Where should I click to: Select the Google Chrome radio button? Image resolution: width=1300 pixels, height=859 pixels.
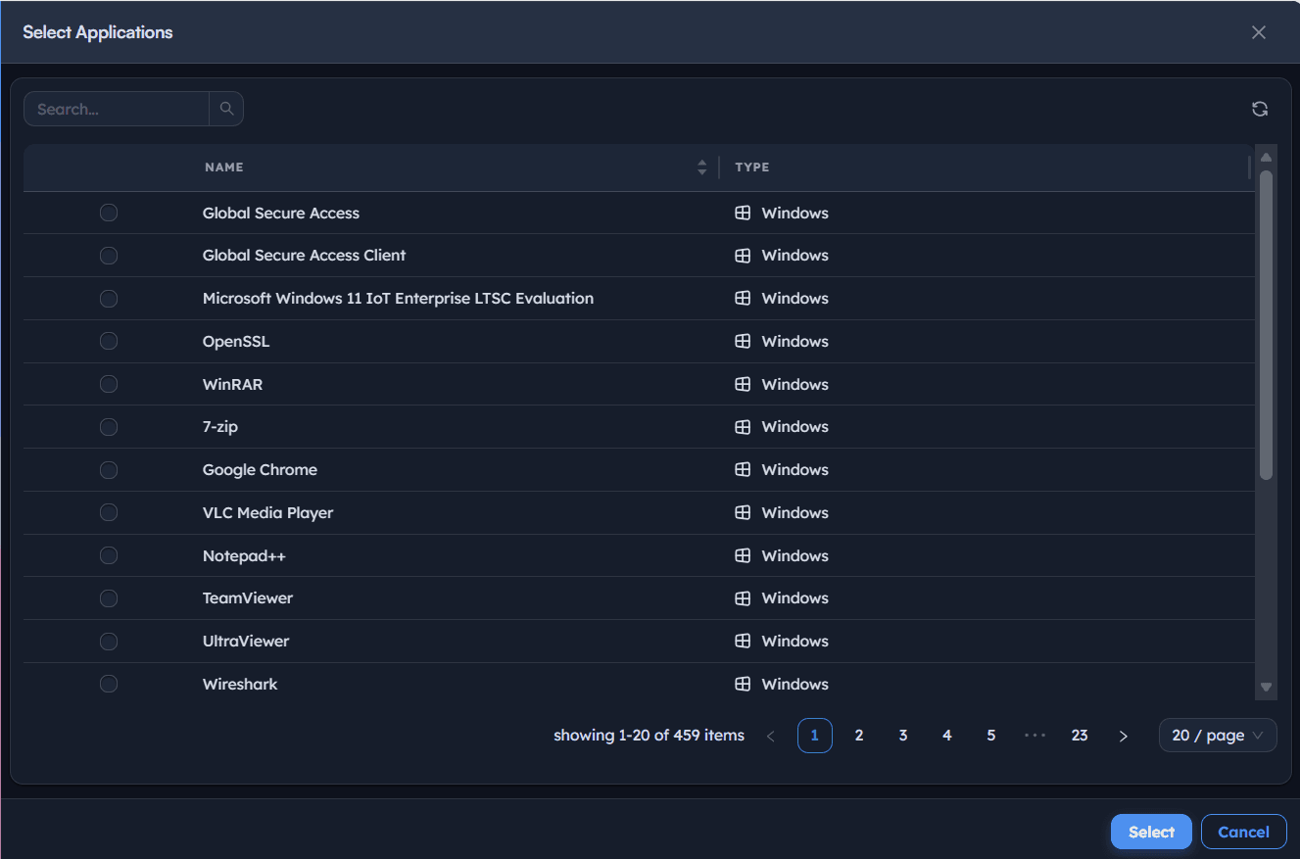[109, 470]
